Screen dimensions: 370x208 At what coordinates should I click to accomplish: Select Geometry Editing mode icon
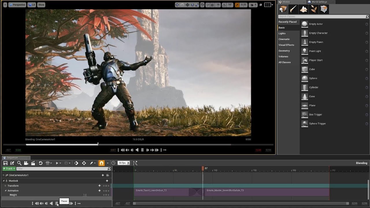click(x=324, y=9)
